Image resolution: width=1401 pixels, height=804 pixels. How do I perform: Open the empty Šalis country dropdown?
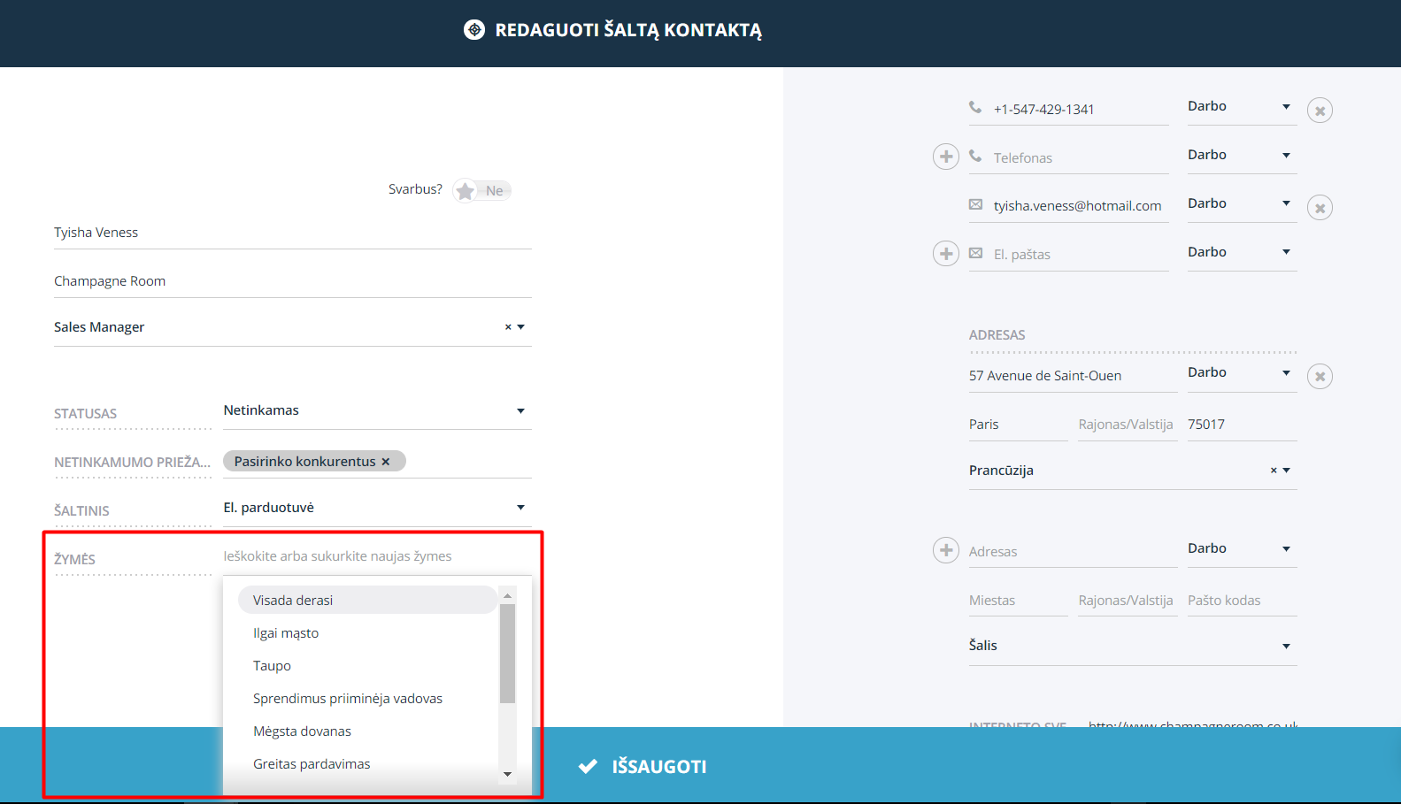(x=1133, y=646)
